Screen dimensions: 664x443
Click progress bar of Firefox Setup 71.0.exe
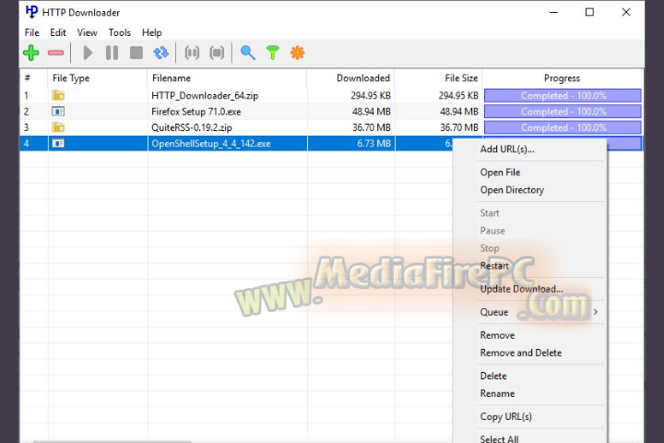pos(563,112)
